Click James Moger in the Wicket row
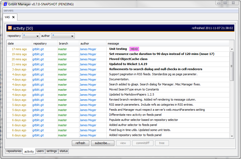This screenshot has width=241, height=159. coord(88,64)
